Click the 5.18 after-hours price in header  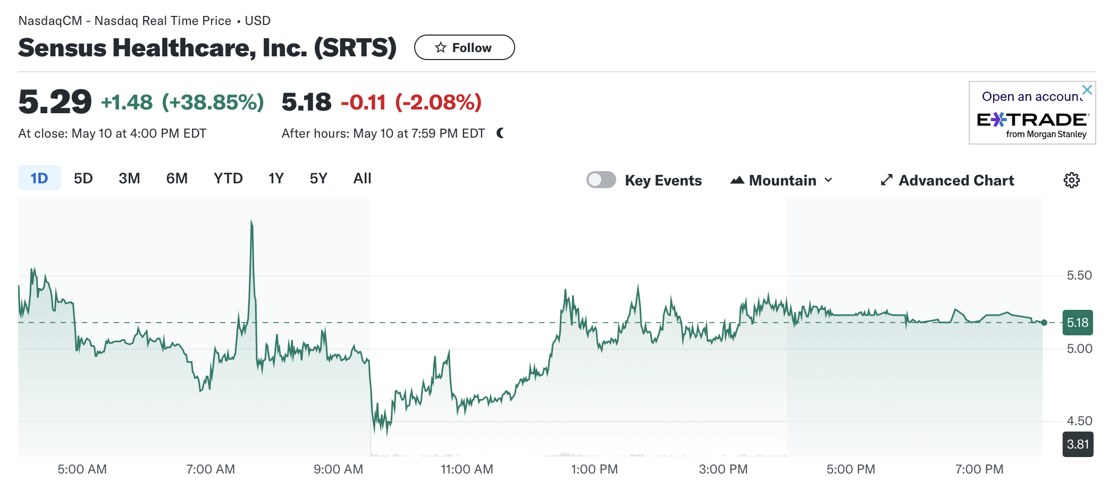(306, 102)
